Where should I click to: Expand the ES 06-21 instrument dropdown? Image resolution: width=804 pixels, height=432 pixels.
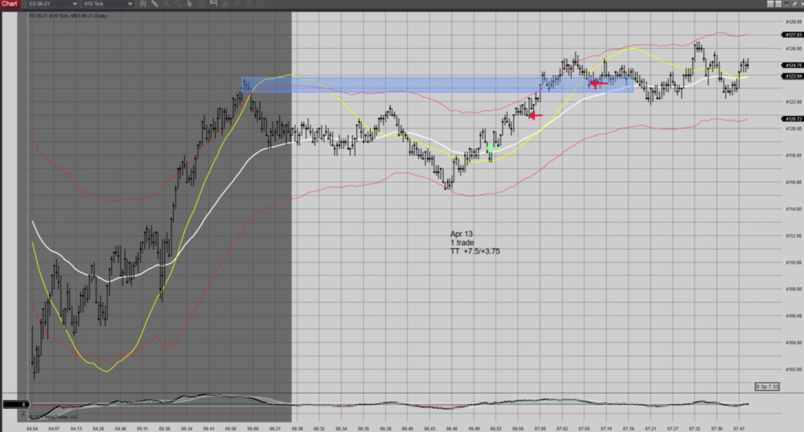click(75, 4)
